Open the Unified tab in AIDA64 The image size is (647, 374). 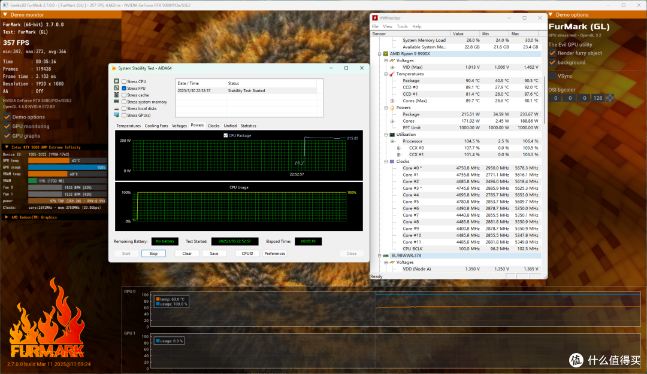(230, 126)
